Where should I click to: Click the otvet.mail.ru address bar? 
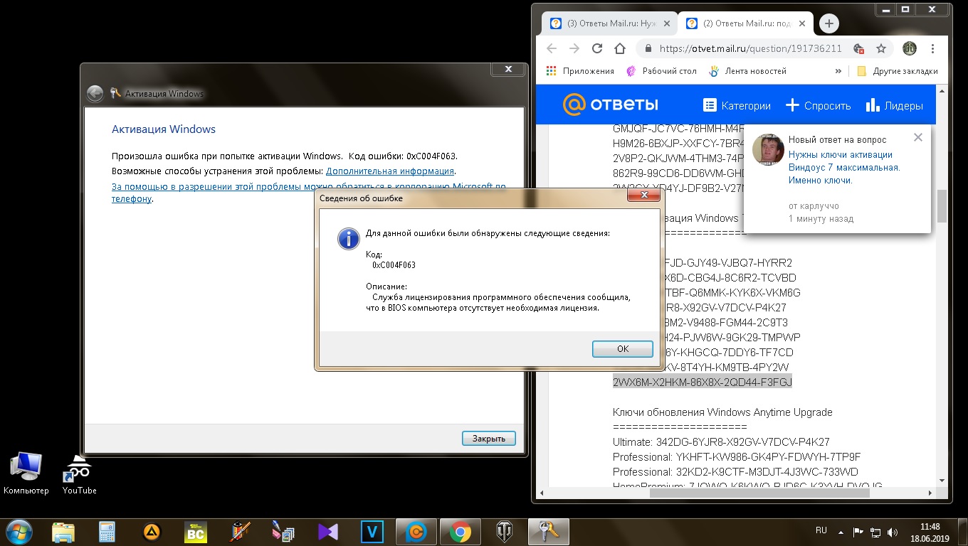pos(750,49)
